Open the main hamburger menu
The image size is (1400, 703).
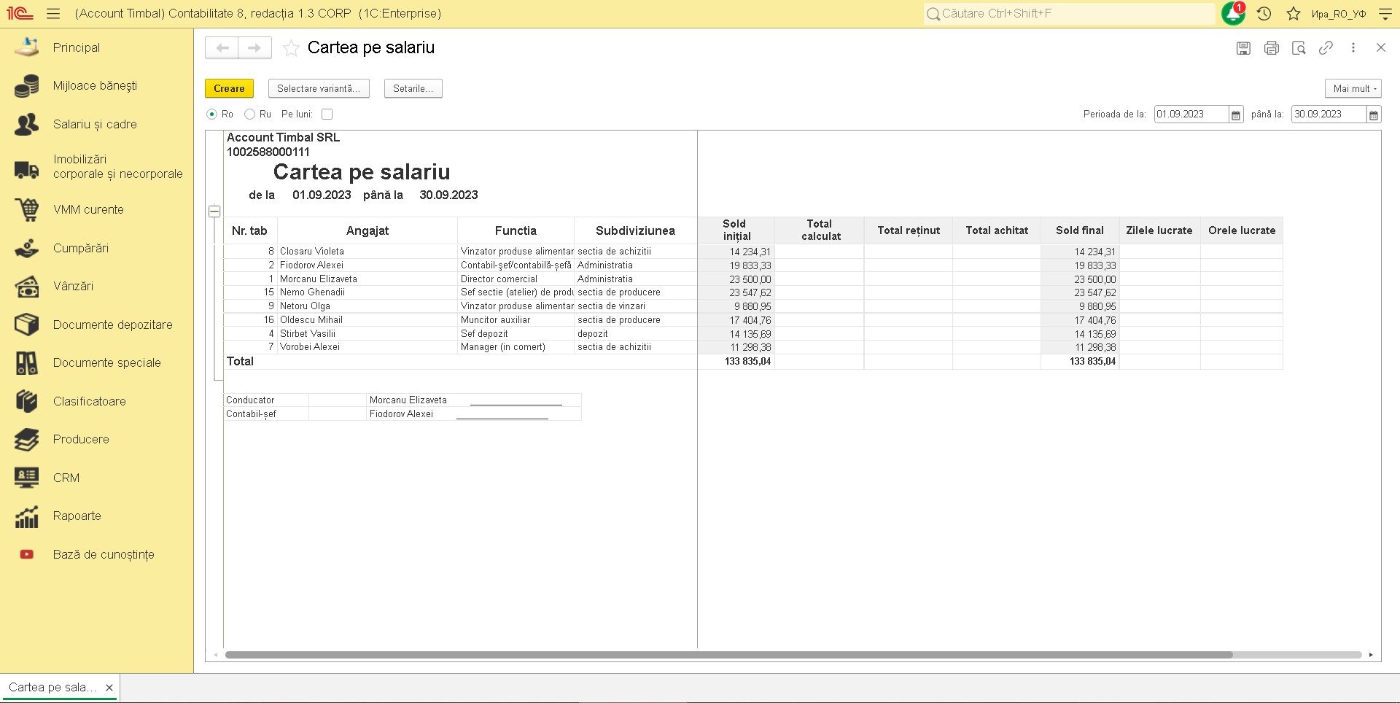52,13
